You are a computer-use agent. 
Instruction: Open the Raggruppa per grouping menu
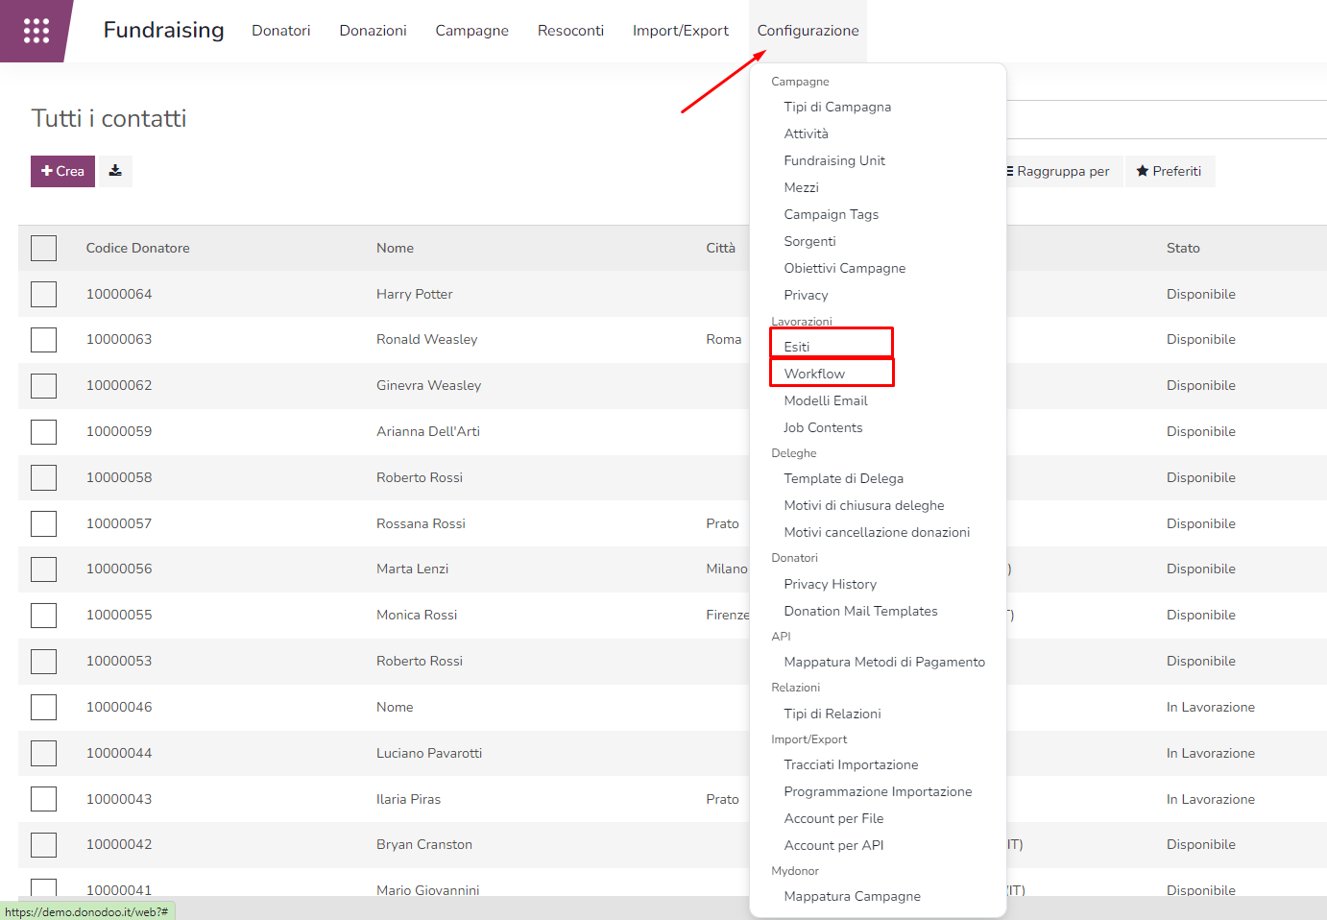coord(1061,171)
